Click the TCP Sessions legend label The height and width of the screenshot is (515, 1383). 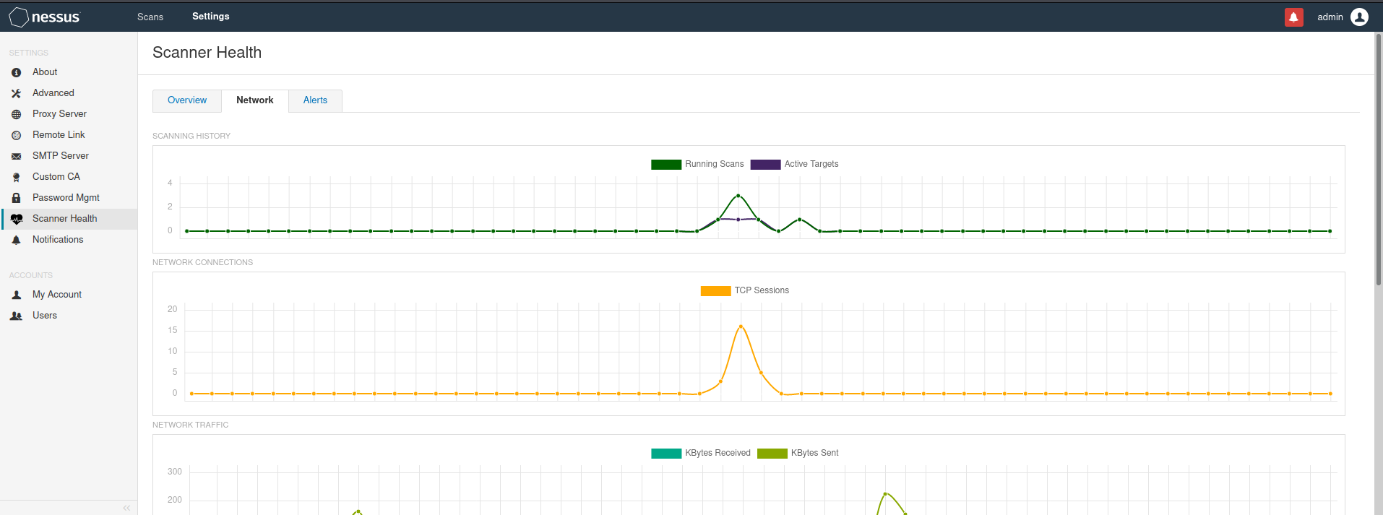pos(762,290)
